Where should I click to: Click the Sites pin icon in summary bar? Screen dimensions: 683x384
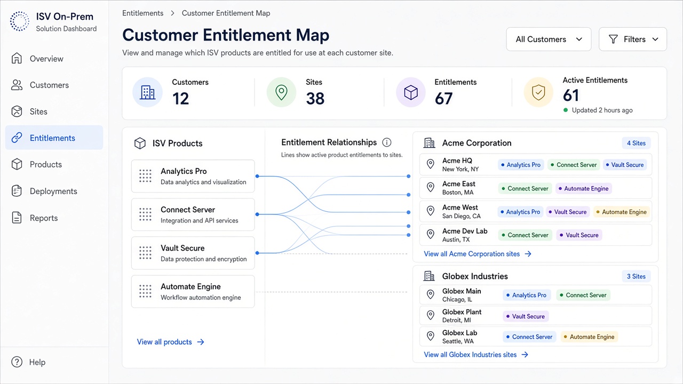281,93
